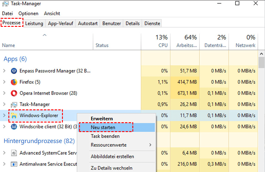Screen dimensions: 265x172
Task: Click the vertical scrollbar up arrow
Action: coord(261,54)
